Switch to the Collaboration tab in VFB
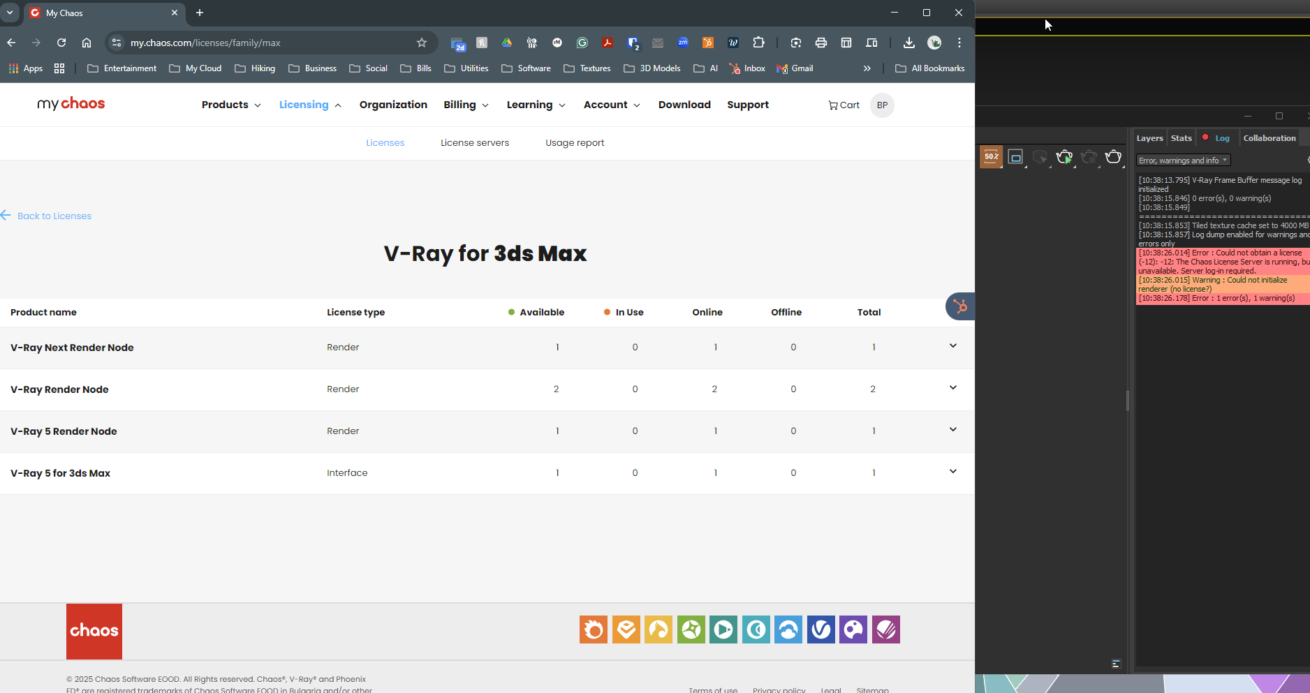The image size is (1310, 693). (1269, 138)
